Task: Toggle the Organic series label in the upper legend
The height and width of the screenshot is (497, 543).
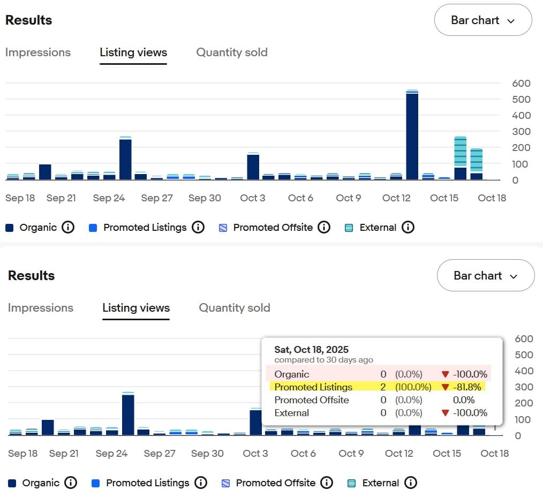Action: coord(38,228)
